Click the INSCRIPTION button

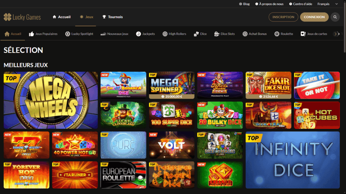283,17
